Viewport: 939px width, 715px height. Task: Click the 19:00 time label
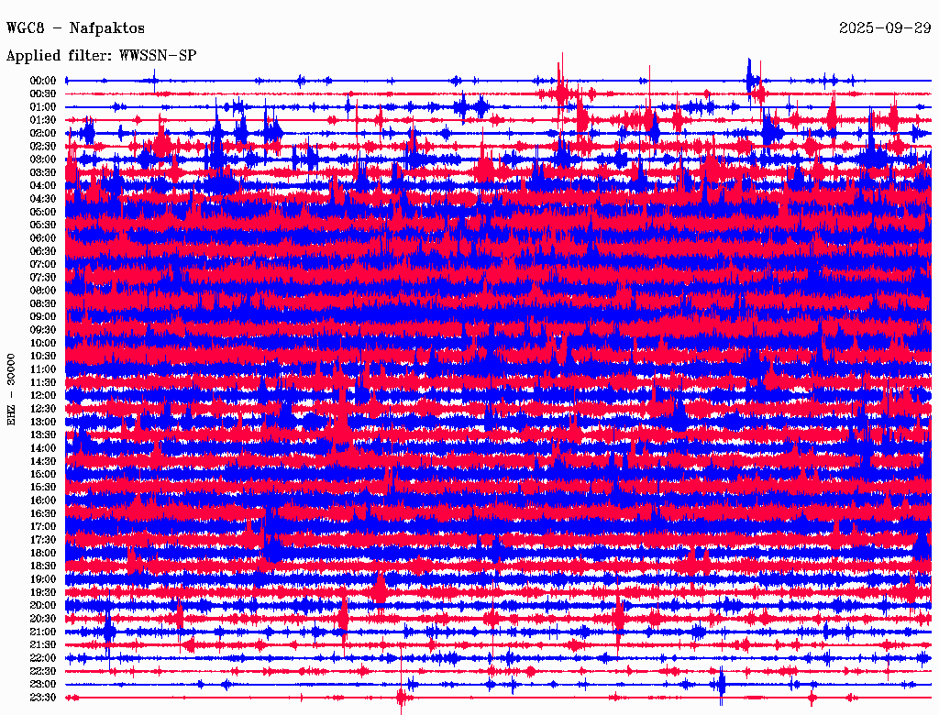click(x=43, y=579)
